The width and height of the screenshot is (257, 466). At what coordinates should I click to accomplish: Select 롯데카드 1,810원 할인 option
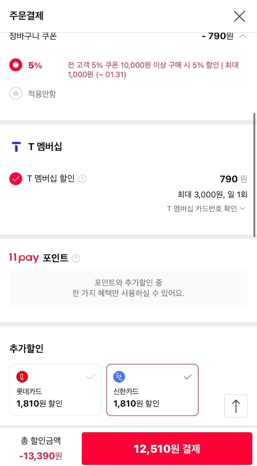coord(55,390)
